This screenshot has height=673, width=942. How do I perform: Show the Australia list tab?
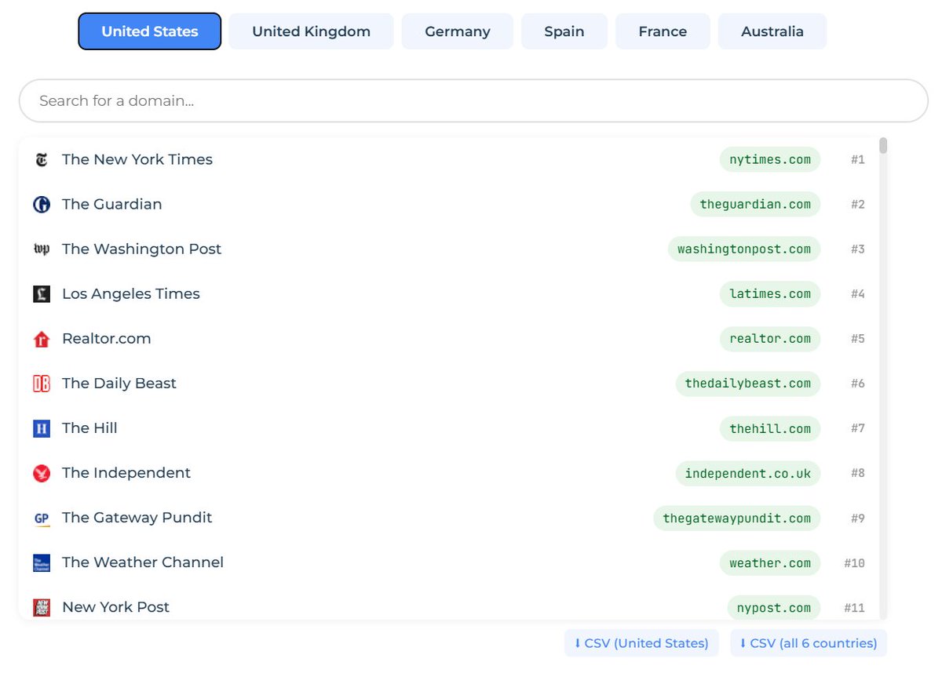(772, 31)
